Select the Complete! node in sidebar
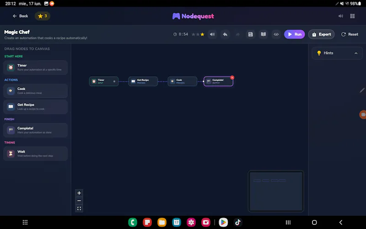The width and height of the screenshot is (366, 229). click(36, 130)
